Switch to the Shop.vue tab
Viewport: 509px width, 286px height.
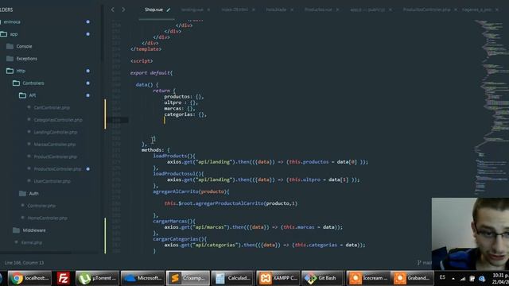point(153,10)
